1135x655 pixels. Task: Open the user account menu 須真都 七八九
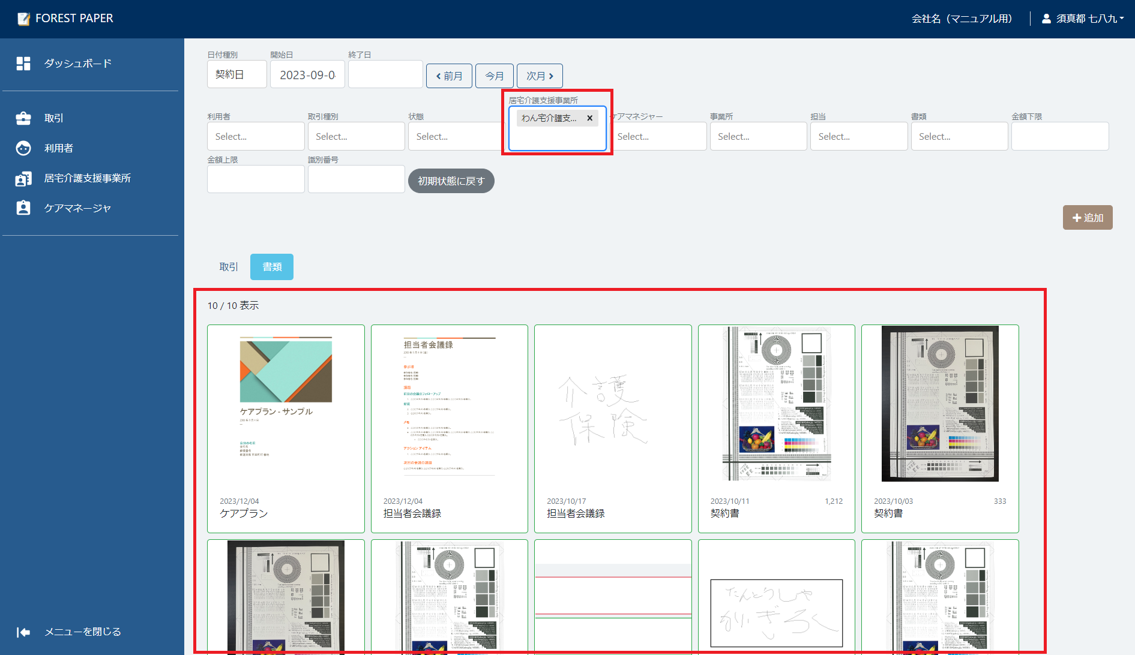click(1085, 19)
